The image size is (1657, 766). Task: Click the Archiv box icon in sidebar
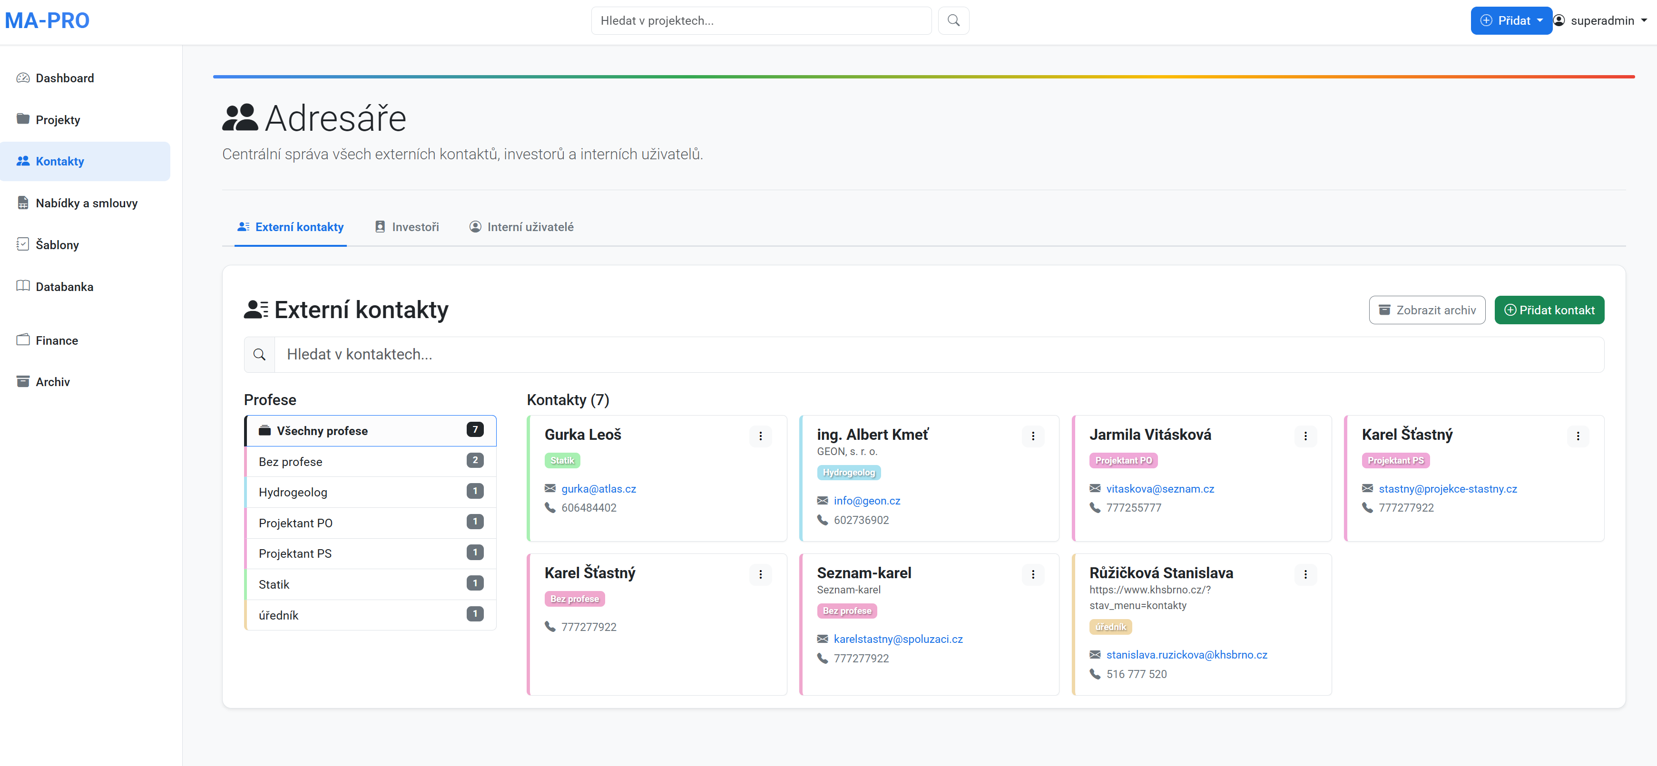coord(23,381)
